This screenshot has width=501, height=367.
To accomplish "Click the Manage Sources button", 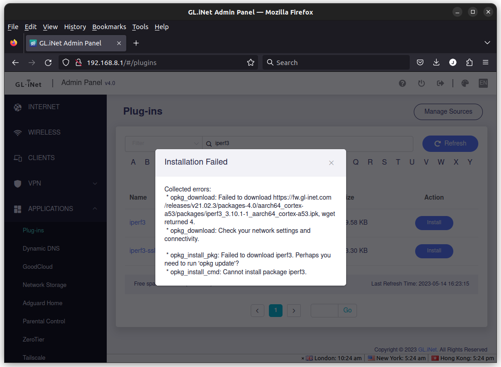I will coord(448,112).
